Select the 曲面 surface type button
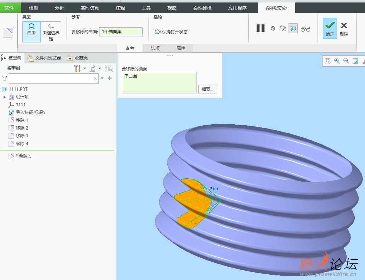This screenshot has width=365, height=280. 32,32
